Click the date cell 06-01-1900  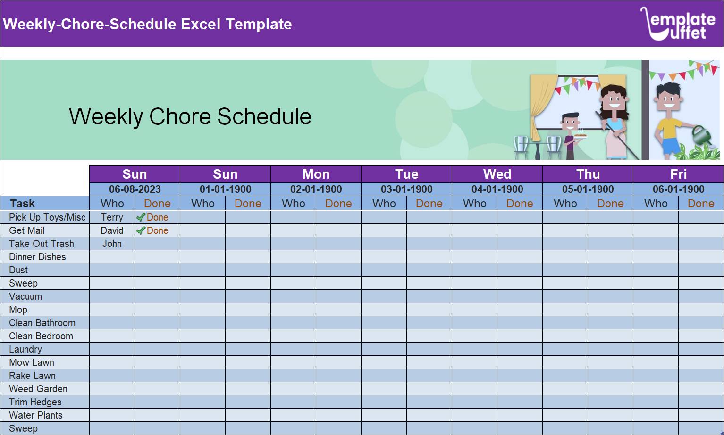point(678,189)
